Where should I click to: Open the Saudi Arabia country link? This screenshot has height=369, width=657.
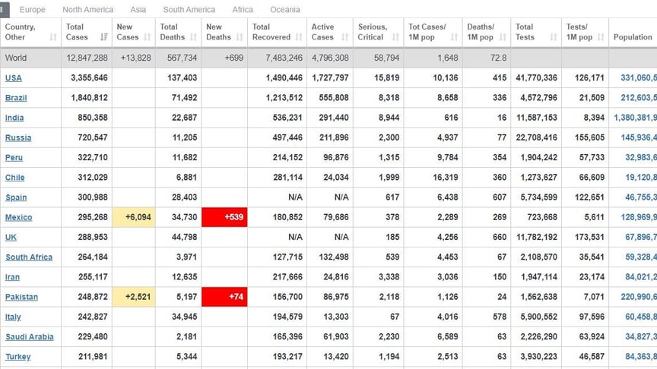(30, 337)
